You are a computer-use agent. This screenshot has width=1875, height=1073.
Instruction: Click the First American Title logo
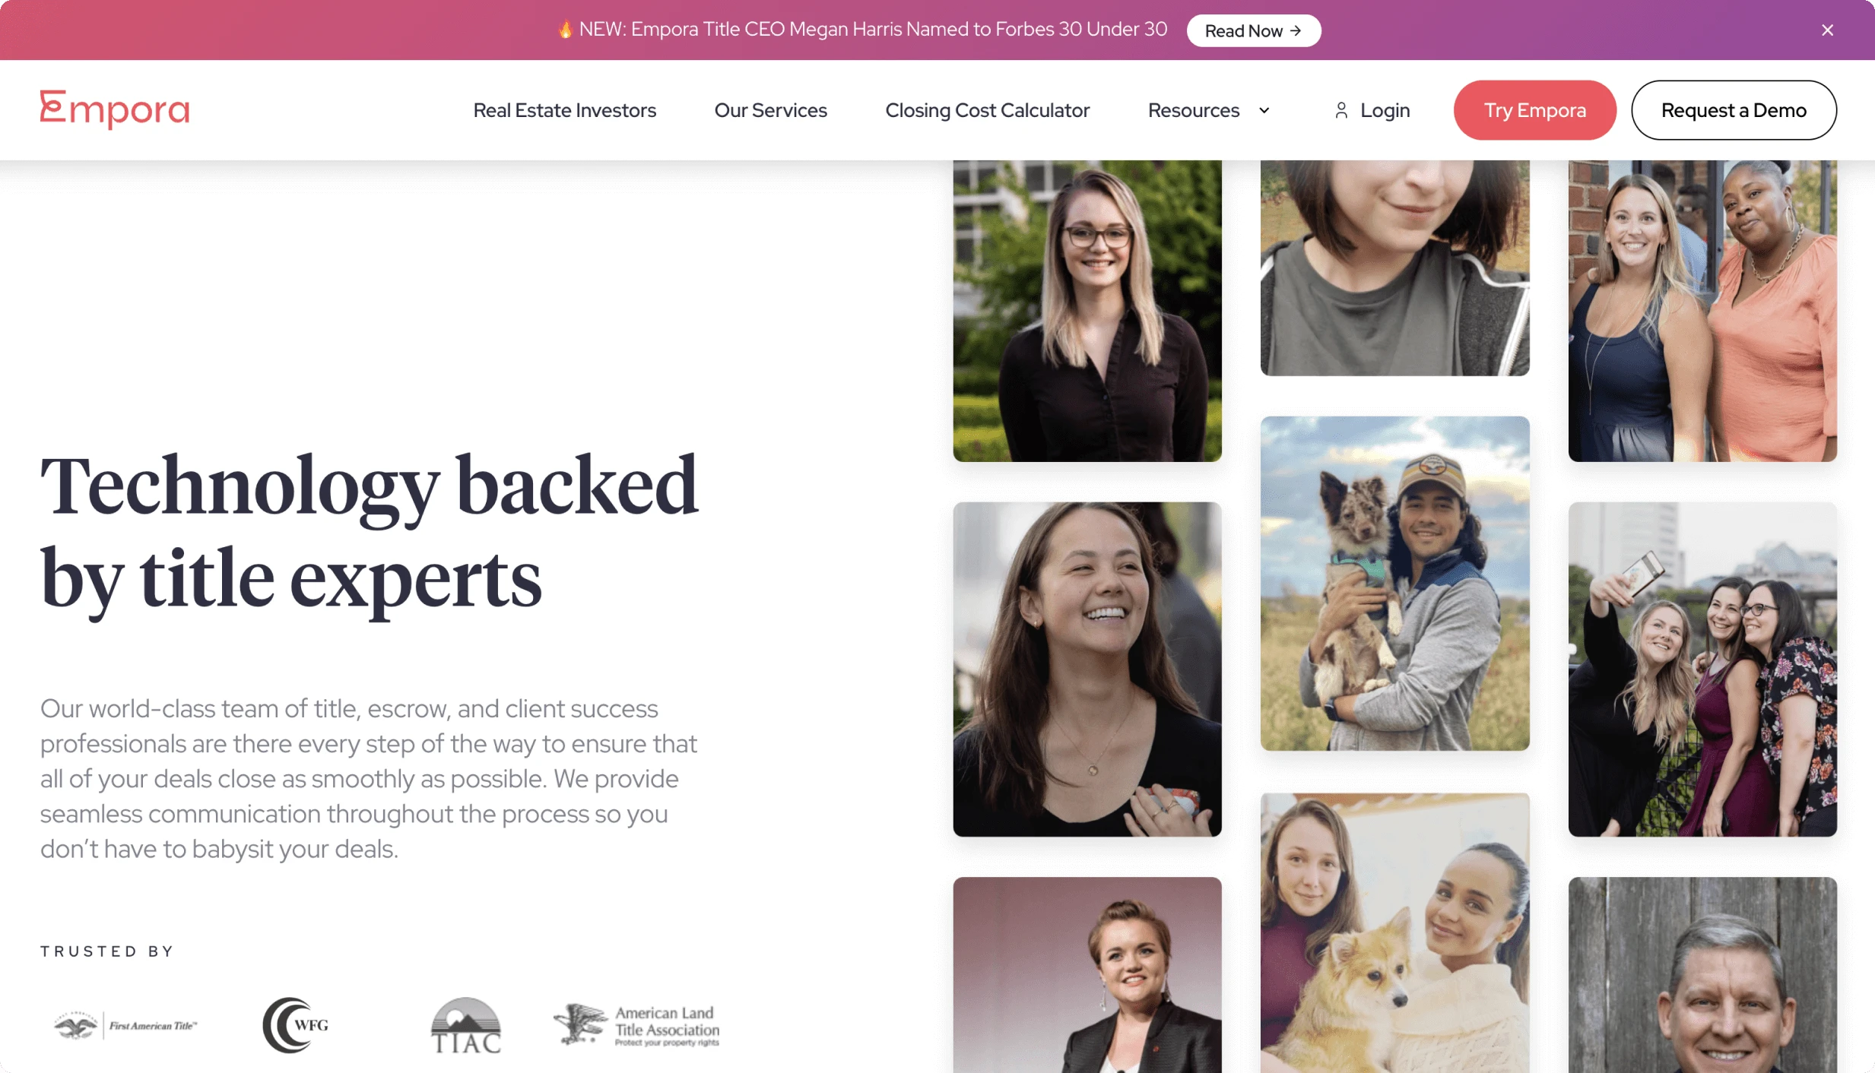(x=125, y=1025)
